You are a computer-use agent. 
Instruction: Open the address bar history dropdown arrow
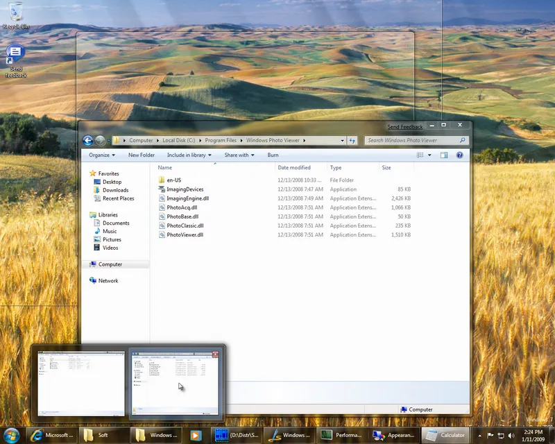point(342,141)
